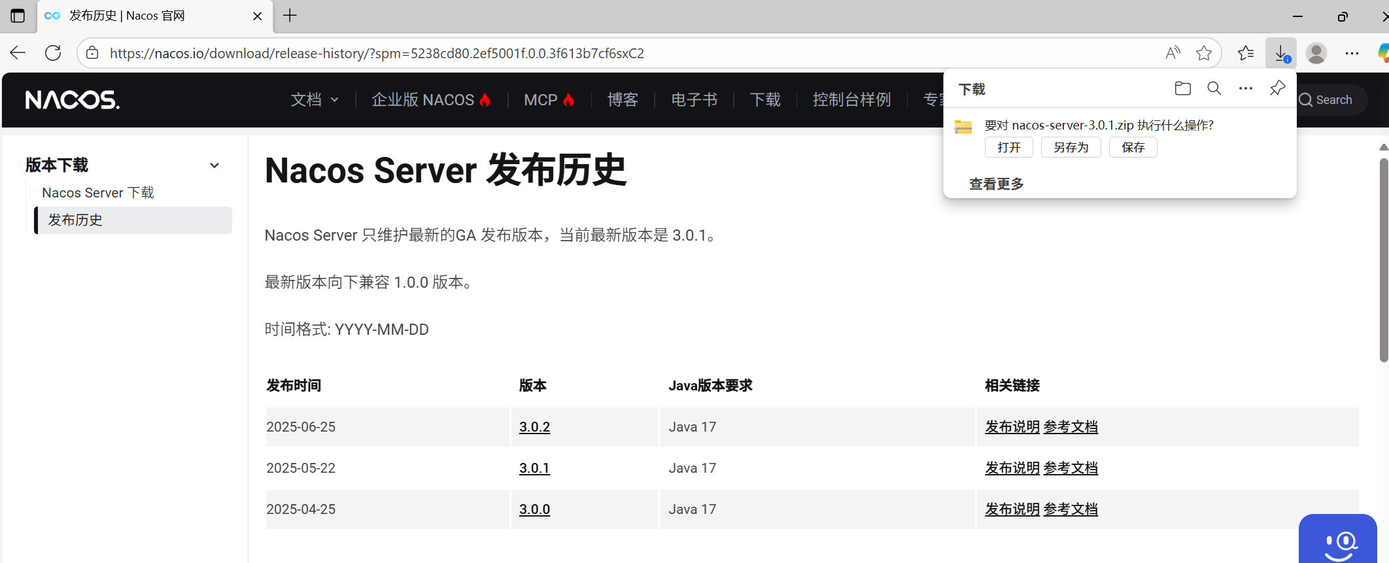Open Nacos Server 下载 sidebar item
The image size is (1389, 563).
(98, 192)
